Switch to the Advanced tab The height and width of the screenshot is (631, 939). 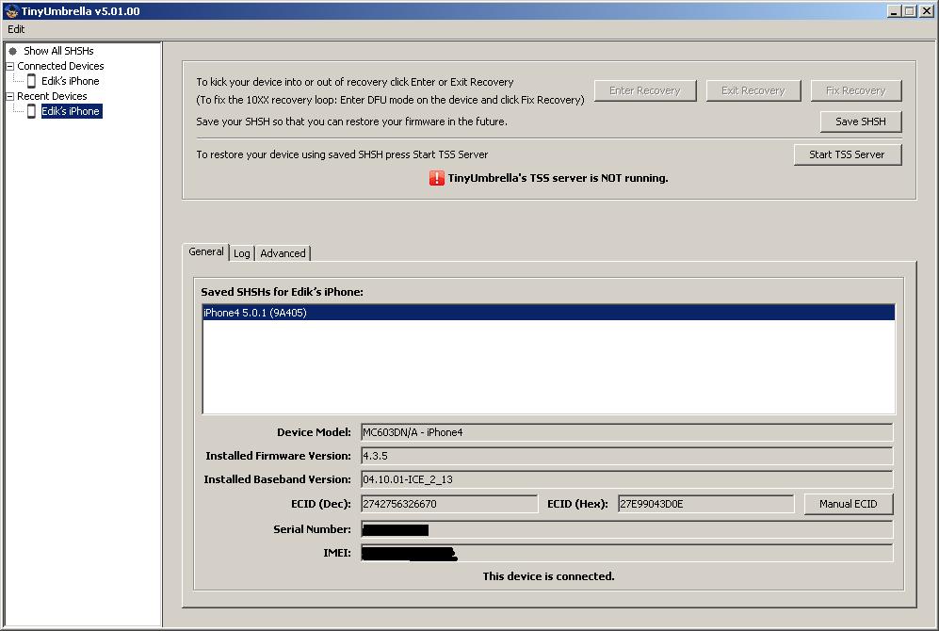pos(283,253)
